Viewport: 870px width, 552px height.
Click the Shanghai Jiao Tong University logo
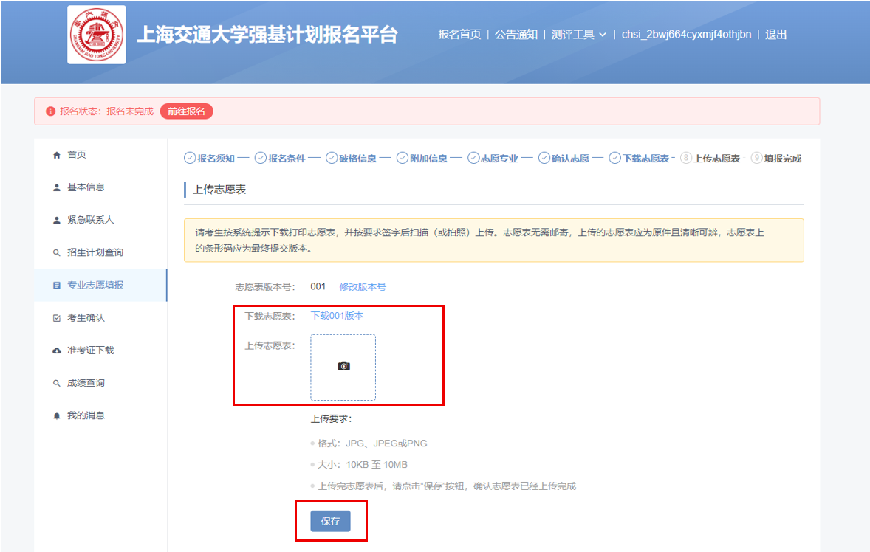tap(97, 35)
